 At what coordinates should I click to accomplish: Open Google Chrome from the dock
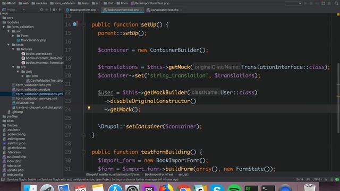point(183,188)
